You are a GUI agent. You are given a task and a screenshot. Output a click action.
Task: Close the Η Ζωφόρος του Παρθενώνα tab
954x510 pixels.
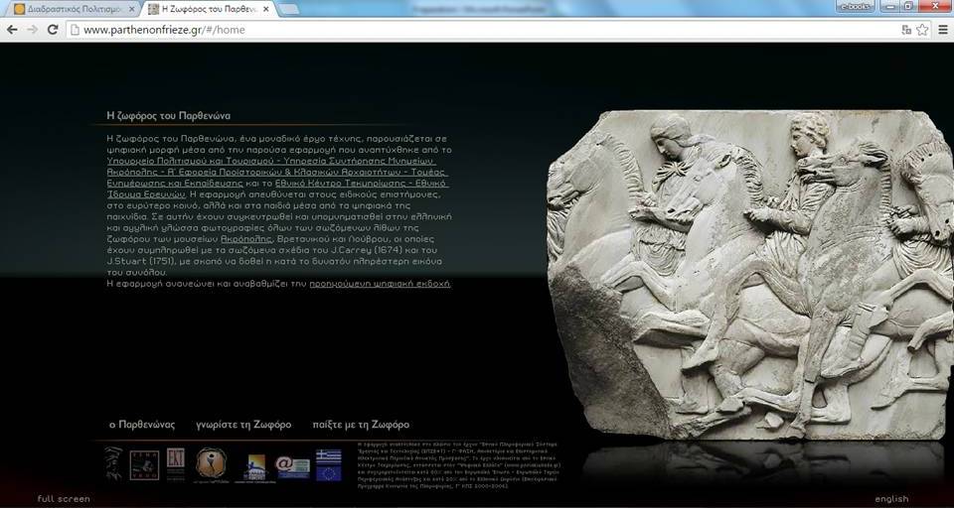coord(266,9)
